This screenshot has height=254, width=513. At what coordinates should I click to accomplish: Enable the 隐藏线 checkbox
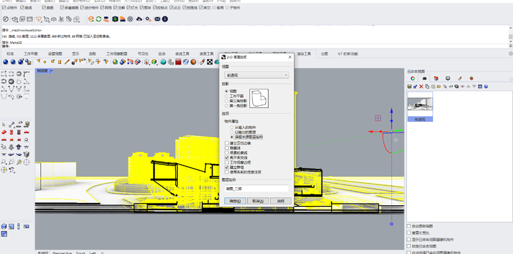(x=227, y=148)
